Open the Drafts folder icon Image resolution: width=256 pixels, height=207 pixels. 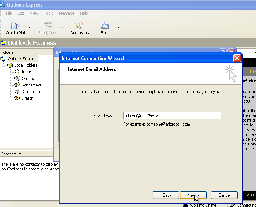pyautogui.click(x=17, y=98)
